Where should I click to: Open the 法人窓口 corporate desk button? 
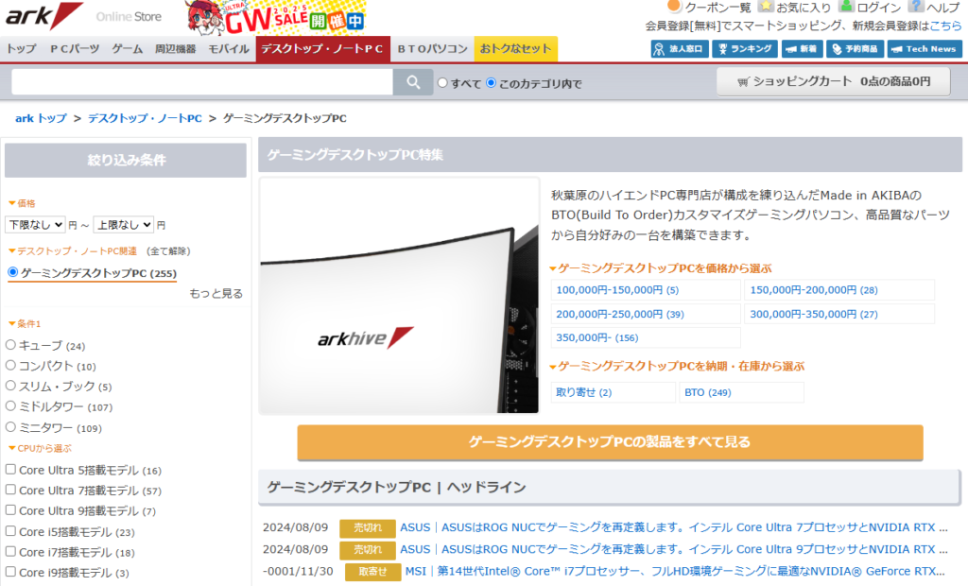coord(679,49)
